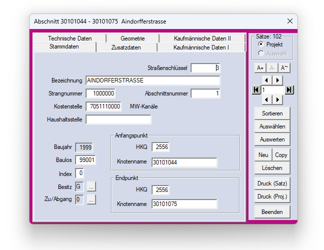
Task: Click right arrow below the record number
Action: [277, 99]
